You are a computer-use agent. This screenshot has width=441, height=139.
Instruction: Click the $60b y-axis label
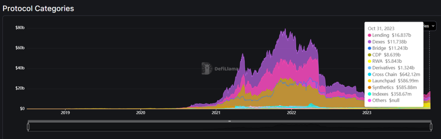[20, 48]
